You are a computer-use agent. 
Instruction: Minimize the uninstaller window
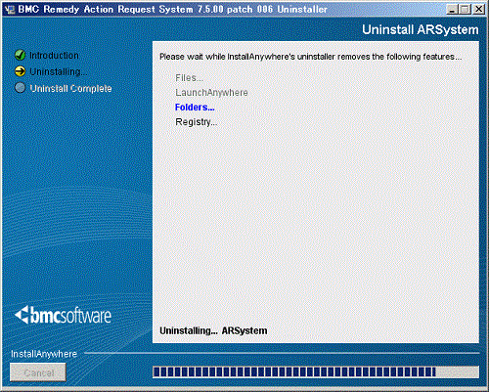(452, 9)
